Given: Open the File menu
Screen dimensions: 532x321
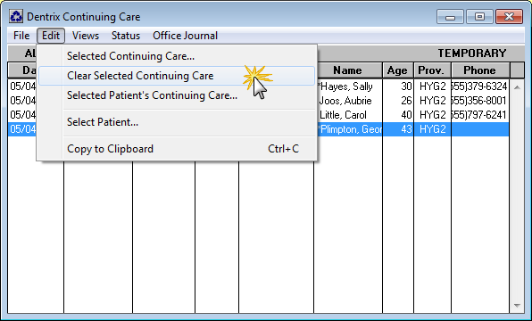Looking at the screenshot, I should (21, 36).
